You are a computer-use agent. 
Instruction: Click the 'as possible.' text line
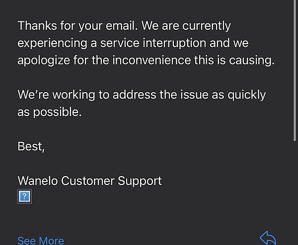click(x=50, y=112)
